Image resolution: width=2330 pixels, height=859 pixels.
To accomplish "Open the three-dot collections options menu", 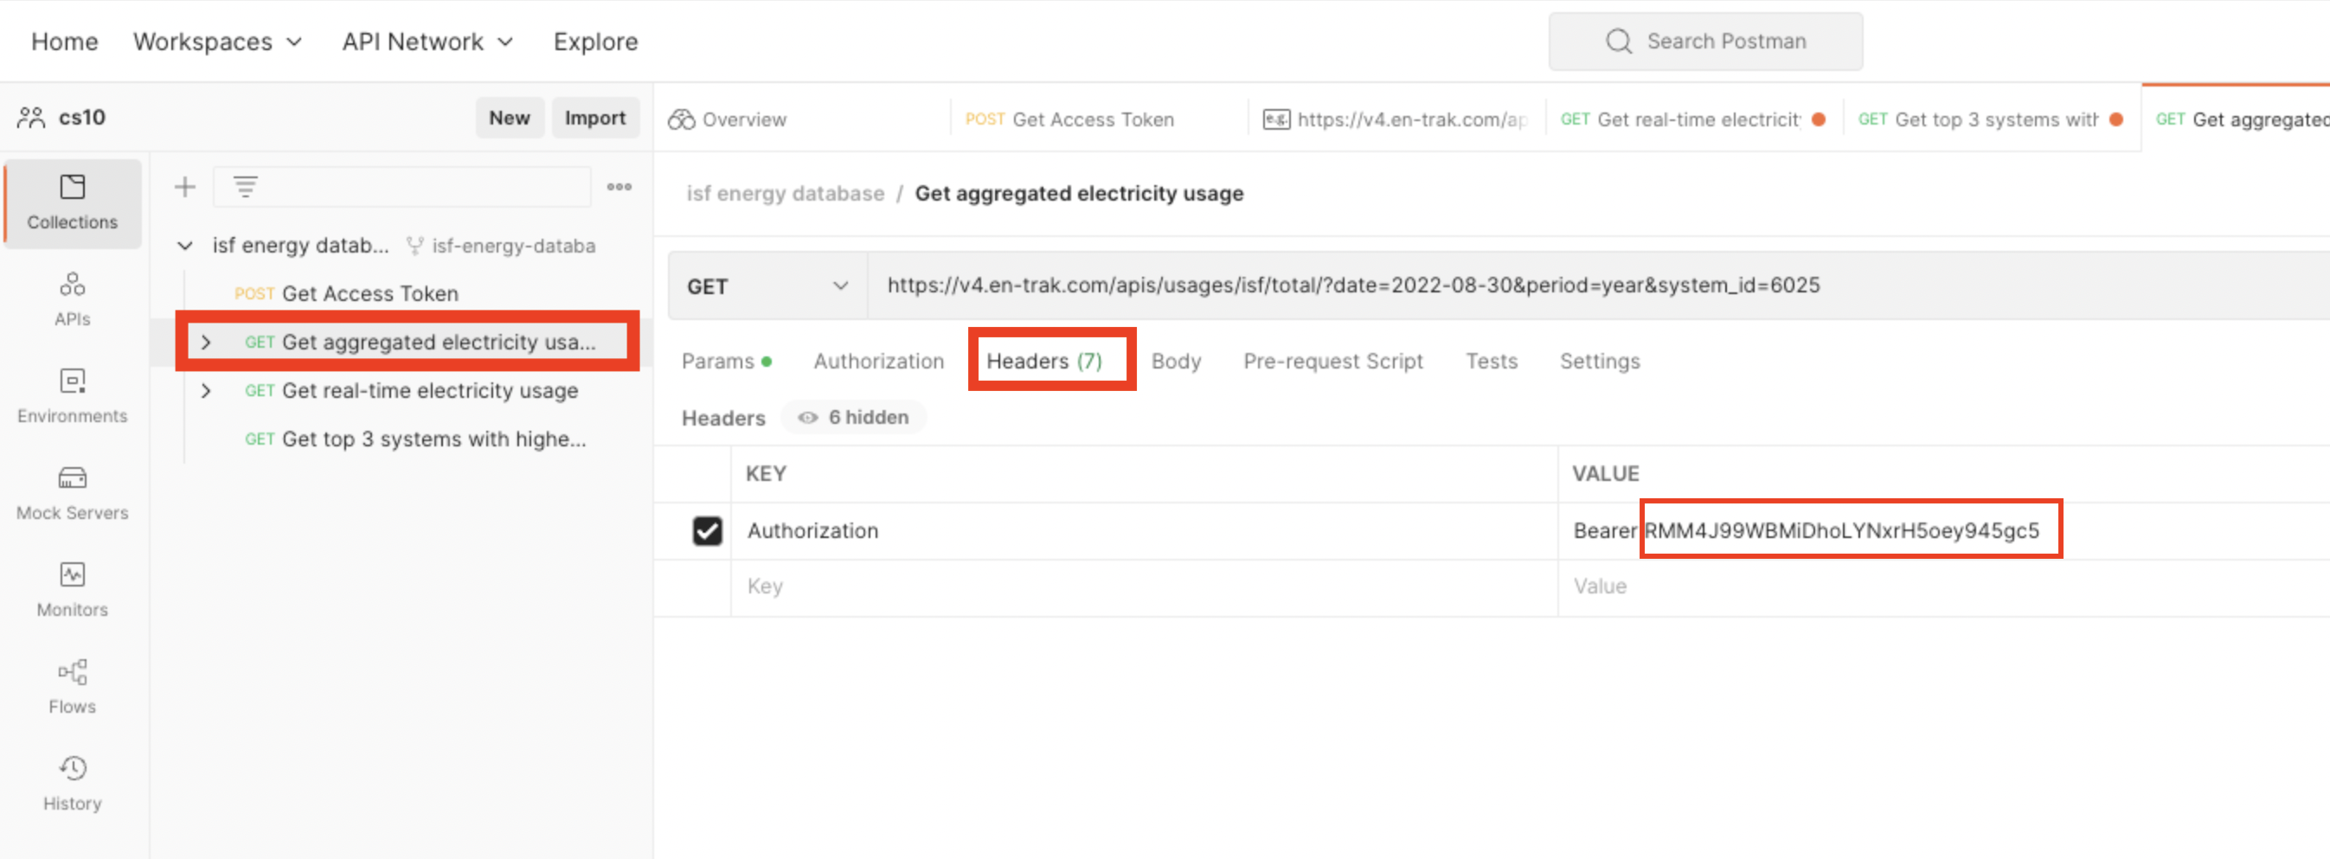I will point(619,187).
